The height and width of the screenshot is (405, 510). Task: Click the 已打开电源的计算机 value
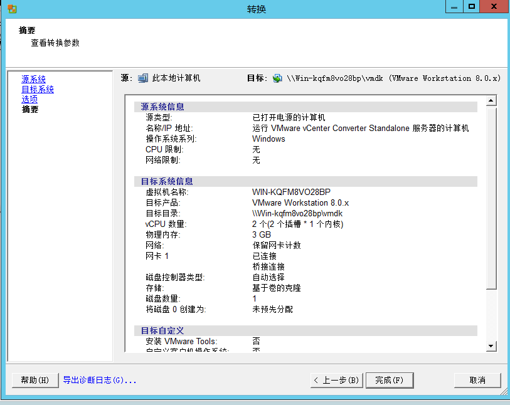(289, 117)
